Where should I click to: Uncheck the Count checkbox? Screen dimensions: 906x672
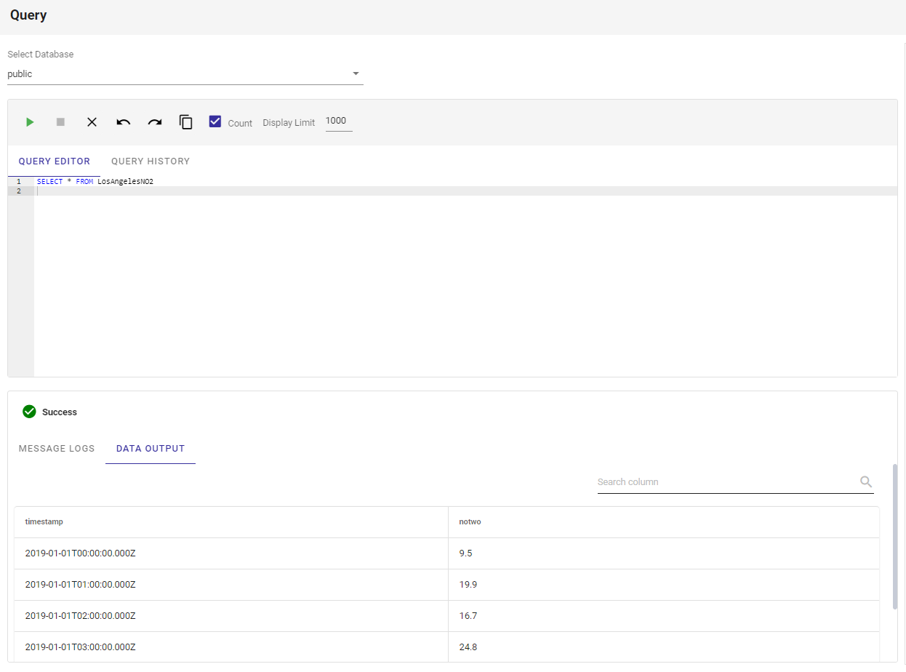click(x=215, y=121)
